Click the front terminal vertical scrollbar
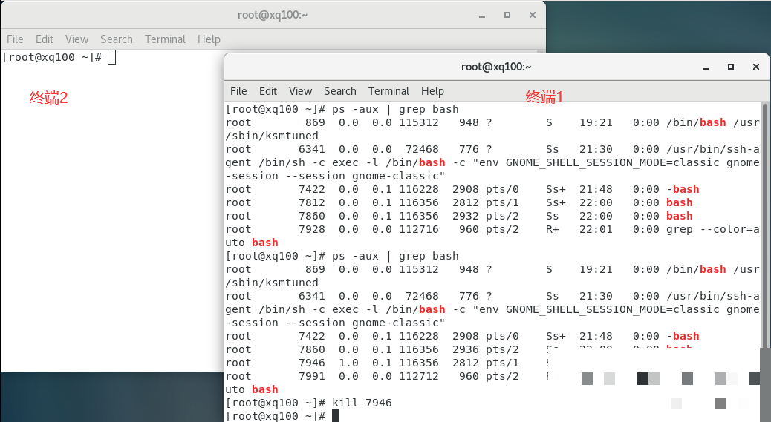The height and width of the screenshot is (422, 771). 764,225
